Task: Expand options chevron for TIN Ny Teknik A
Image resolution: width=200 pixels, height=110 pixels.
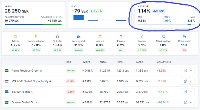Action: coord(191,92)
